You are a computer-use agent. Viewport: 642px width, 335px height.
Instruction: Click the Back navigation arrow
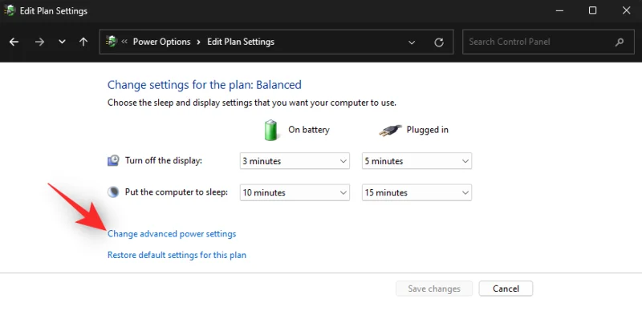[14, 42]
